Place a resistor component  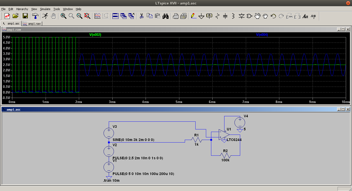[217, 16]
